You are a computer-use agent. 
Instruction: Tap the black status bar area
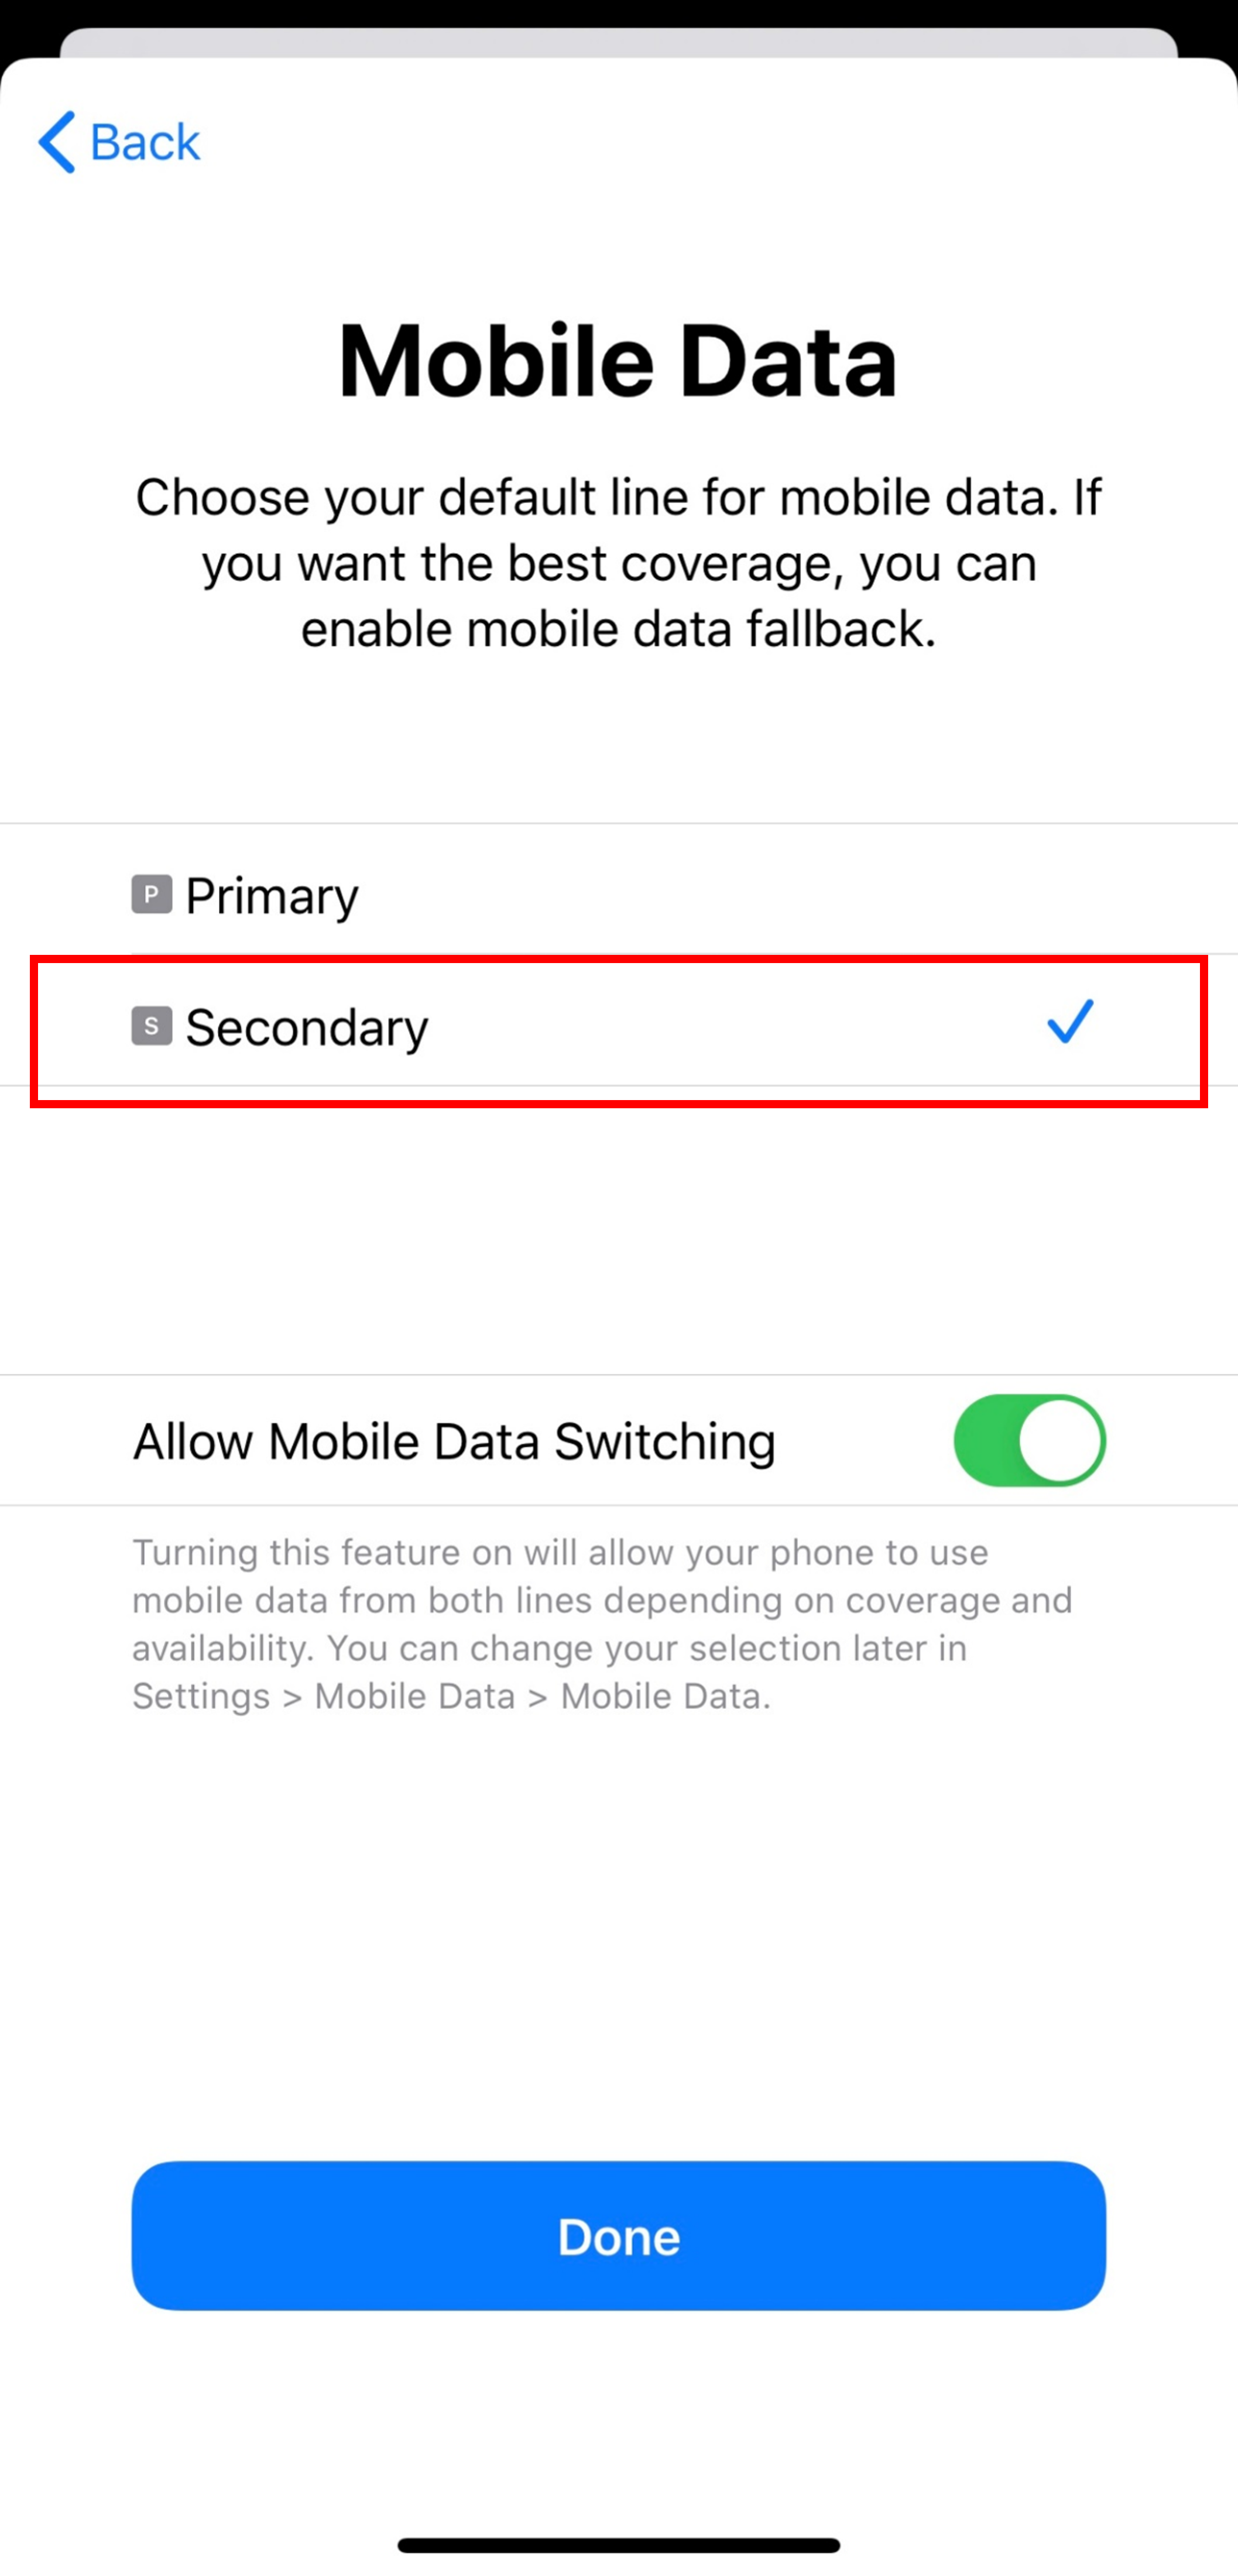click(618, 12)
